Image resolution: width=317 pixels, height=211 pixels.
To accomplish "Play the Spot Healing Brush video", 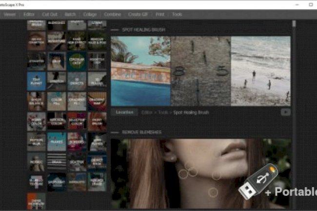I will point(285,112).
